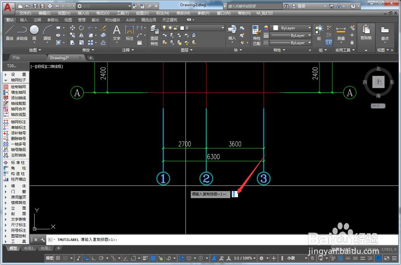
Task: Open 图层特性 layer properties
Action: 154,35
